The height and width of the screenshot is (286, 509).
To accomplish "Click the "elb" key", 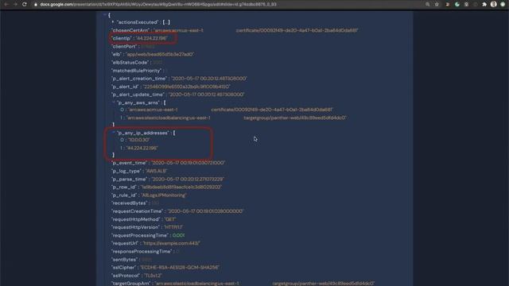I will [x=117, y=55].
